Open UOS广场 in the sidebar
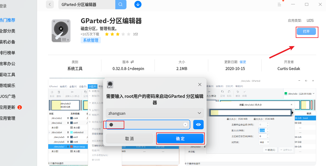Viewport: 326px width, 166px height. (x=7, y=96)
